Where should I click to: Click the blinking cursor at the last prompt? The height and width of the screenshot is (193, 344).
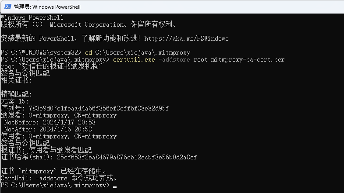pos(114,186)
